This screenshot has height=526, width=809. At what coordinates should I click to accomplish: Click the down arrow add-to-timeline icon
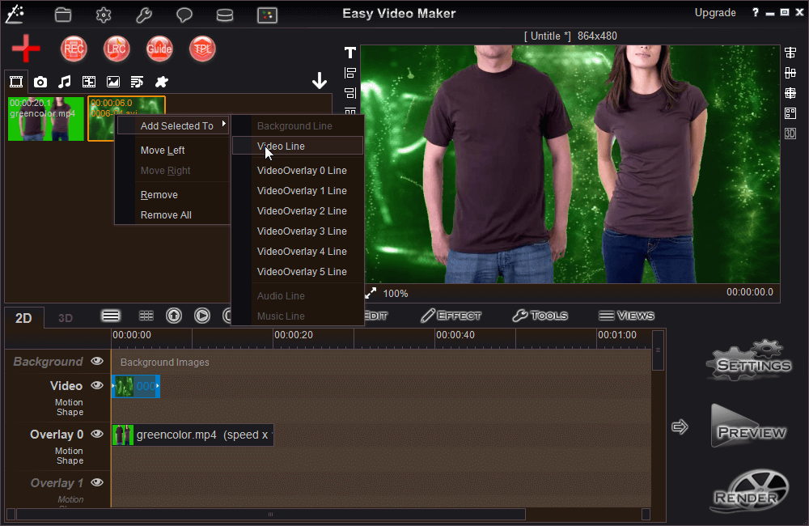(x=320, y=81)
